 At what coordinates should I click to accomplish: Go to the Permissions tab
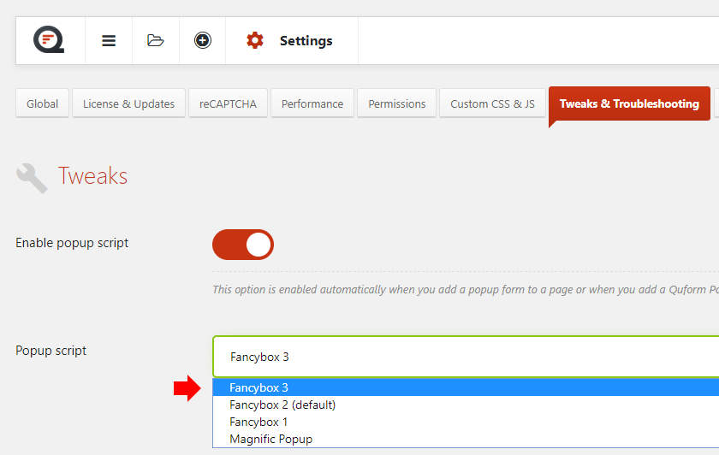tap(396, 103)
